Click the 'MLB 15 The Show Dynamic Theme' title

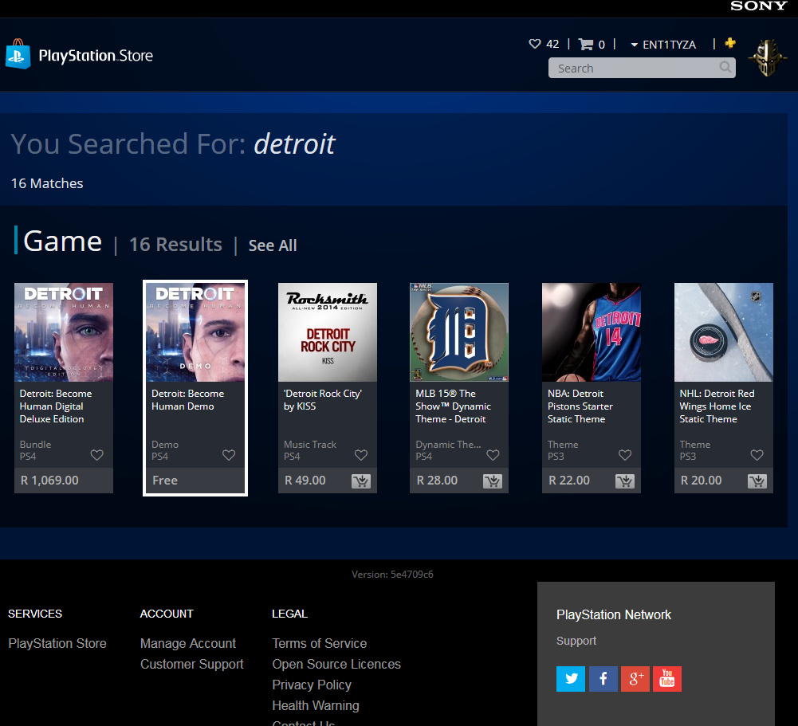coord(453,406)
